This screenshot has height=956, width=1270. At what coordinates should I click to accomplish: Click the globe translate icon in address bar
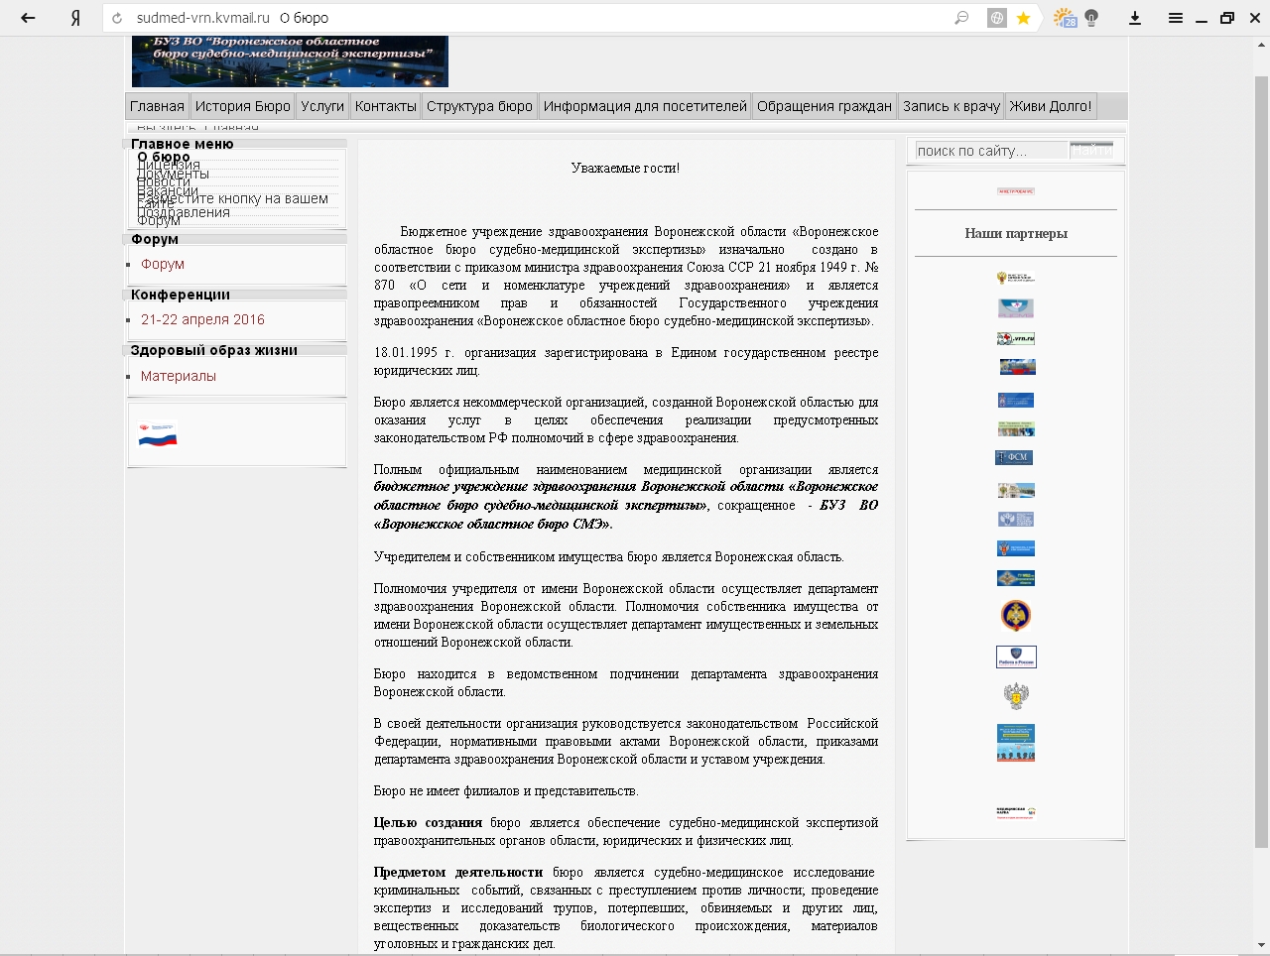(x=997, y=18)
